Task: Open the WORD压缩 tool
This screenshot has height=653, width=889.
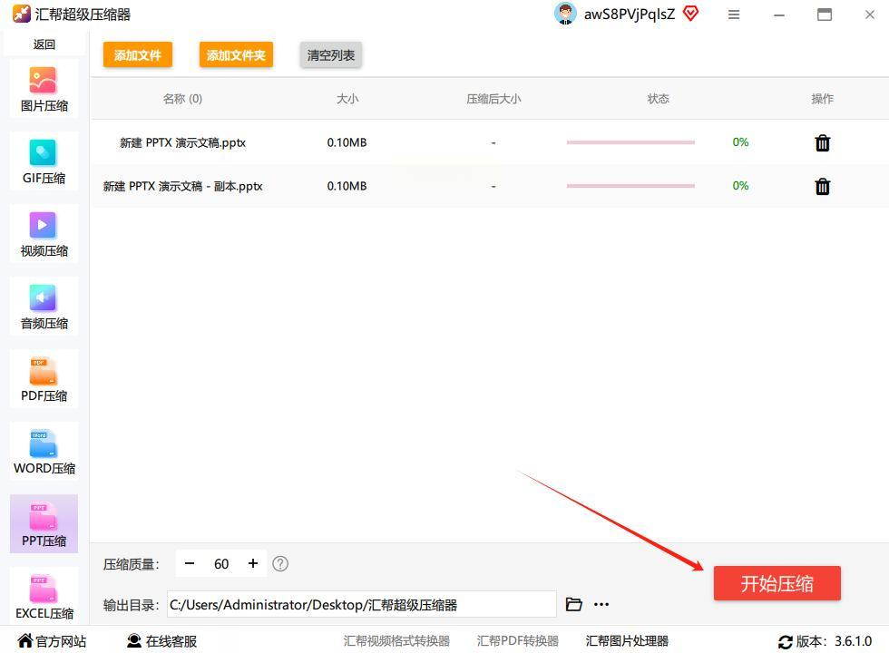Action: coord(44,452)
